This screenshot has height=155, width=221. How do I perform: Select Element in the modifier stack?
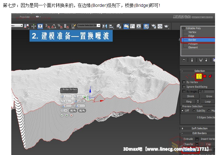[193, 48]
